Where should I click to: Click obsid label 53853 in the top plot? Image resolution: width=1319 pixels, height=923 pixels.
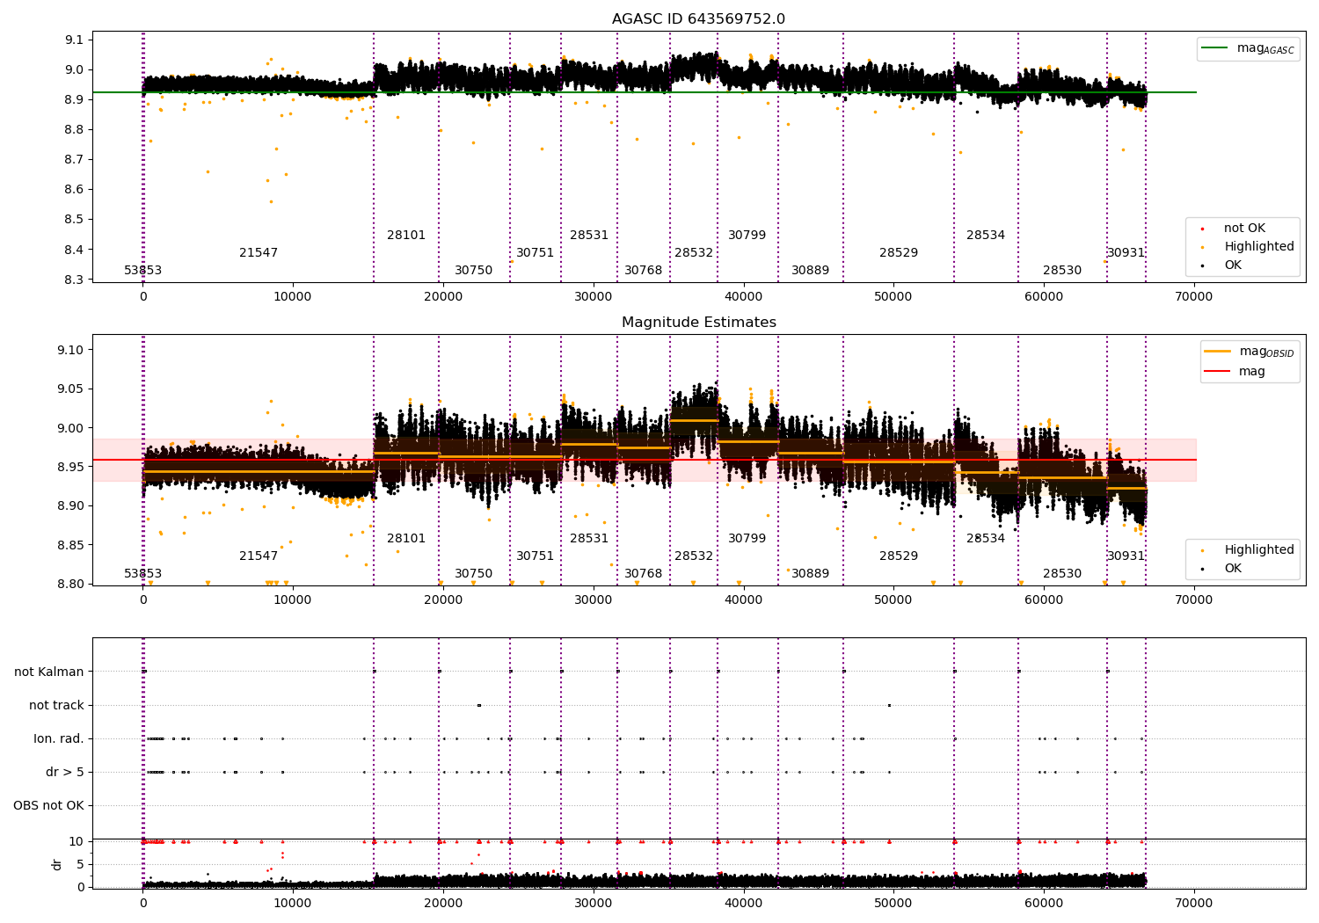click(x=142, y=271)
